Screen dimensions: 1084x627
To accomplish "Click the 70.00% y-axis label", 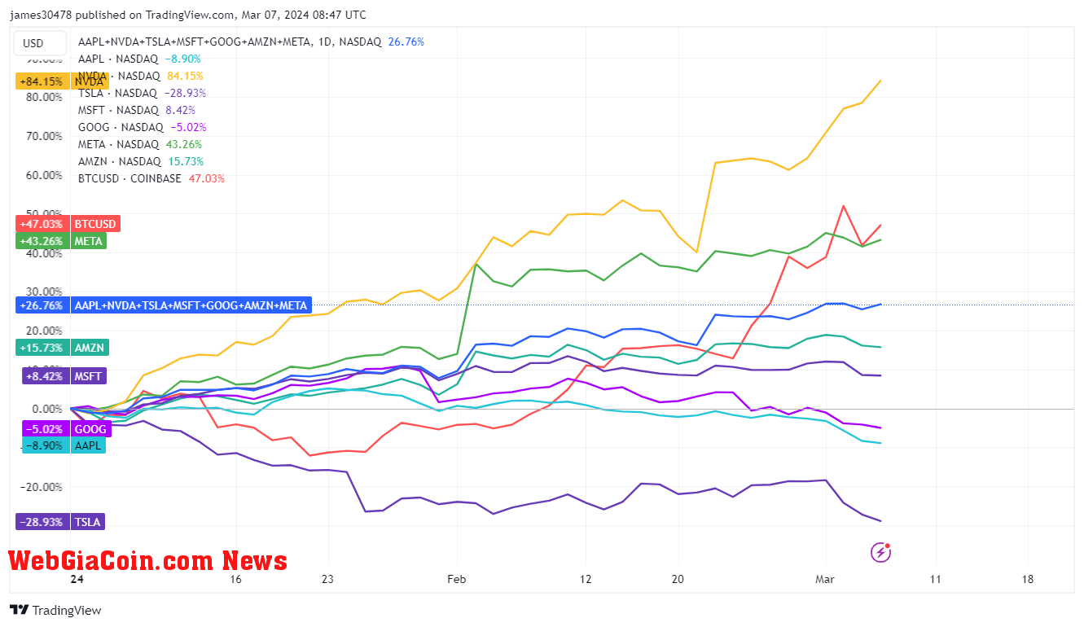I will click(x=44, y=136).
